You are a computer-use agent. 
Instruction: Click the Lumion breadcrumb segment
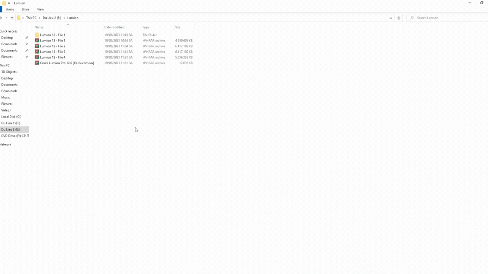pos(73,18)
